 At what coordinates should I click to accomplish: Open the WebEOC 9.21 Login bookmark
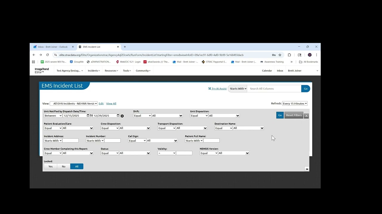pyautogui.click(x=128, y=62)
